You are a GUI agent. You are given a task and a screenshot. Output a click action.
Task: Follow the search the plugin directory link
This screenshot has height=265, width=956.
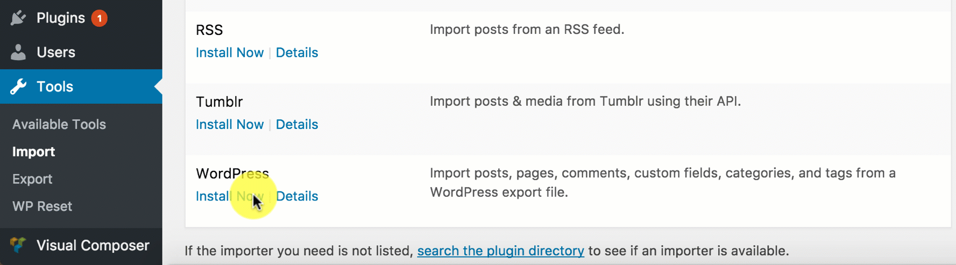501,251
